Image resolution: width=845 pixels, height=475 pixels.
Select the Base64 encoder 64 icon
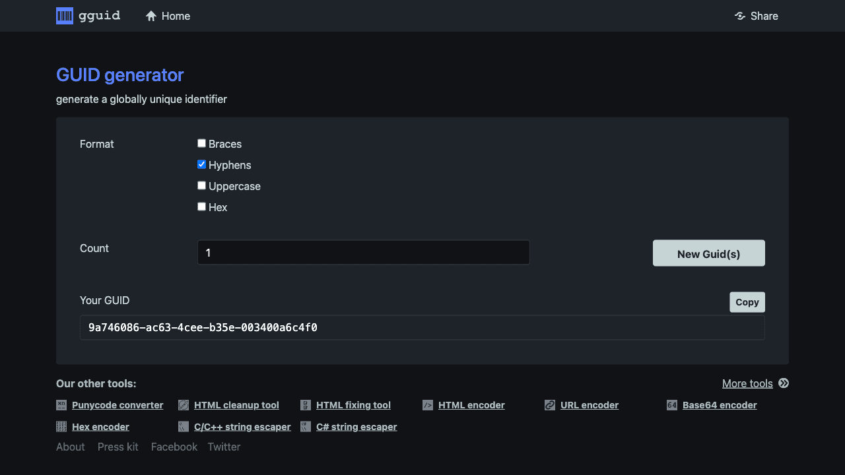[x=671, y=405]
